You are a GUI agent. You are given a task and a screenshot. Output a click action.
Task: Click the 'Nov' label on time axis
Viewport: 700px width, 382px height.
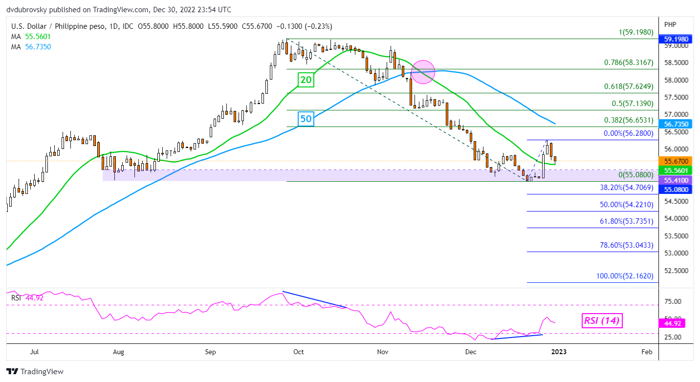click(x=383, y=352)
